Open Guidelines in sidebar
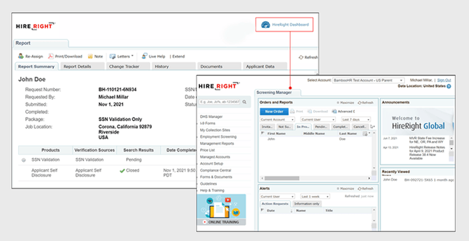469x241 pixels. 209,184
